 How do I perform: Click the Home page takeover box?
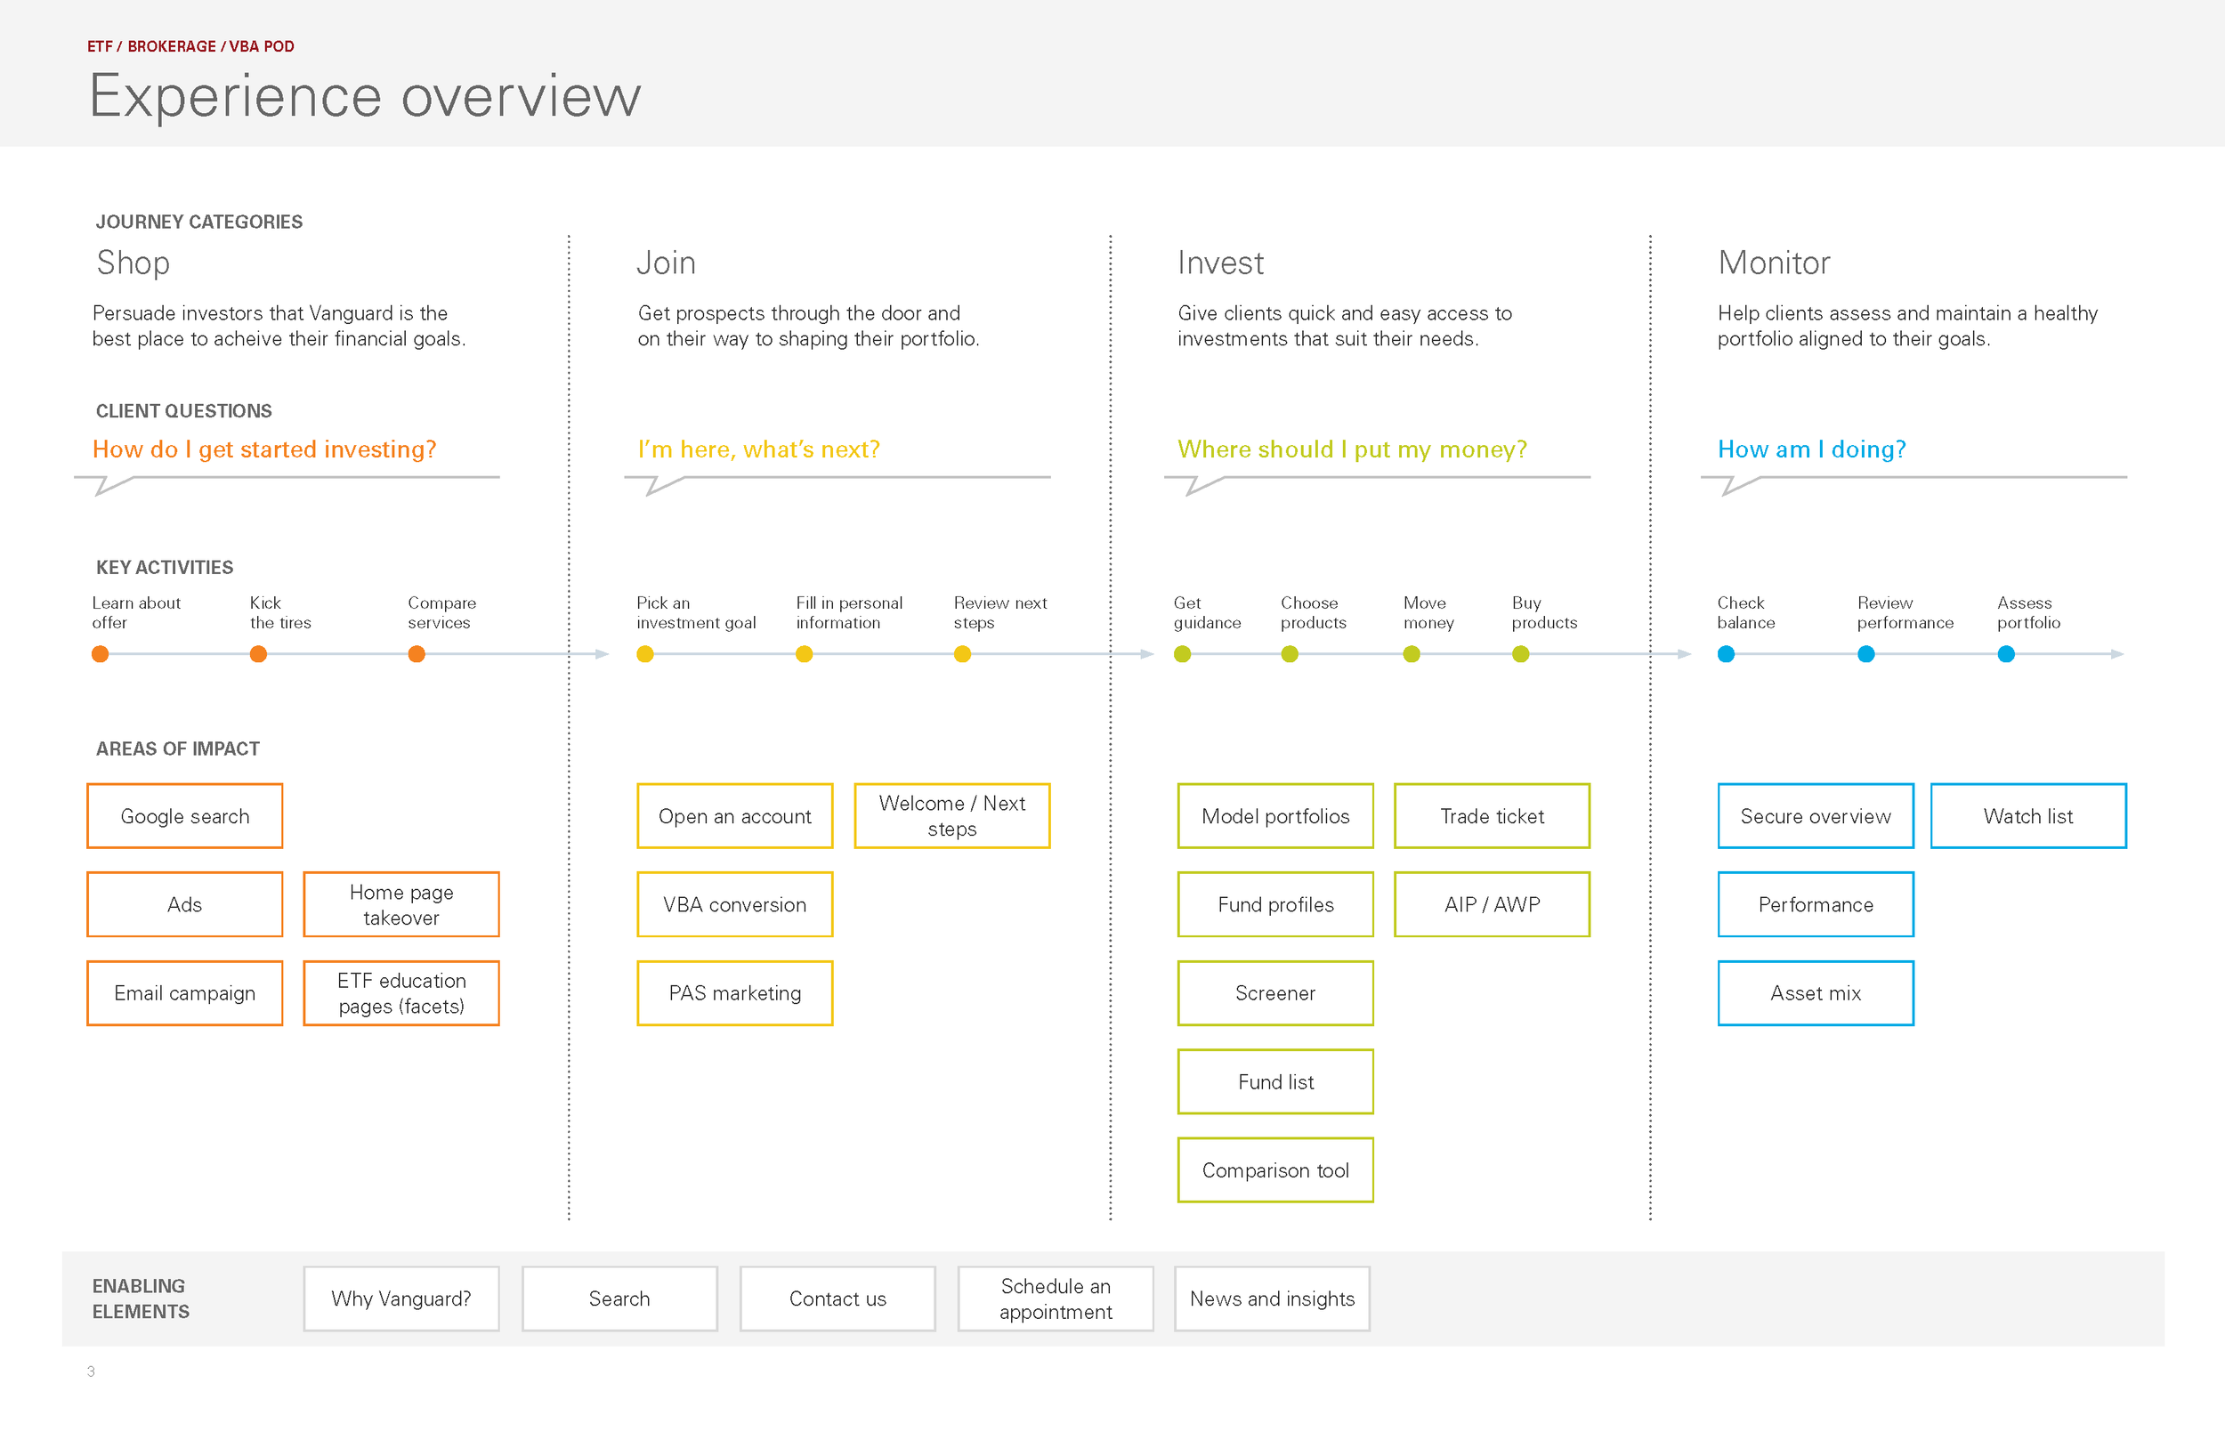pos(401,904)
